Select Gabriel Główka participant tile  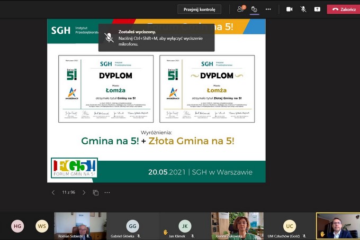[132, 226]
